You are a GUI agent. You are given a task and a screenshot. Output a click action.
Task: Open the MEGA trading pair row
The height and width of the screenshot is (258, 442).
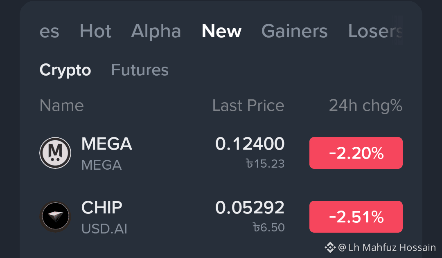(x=221, y=153)
